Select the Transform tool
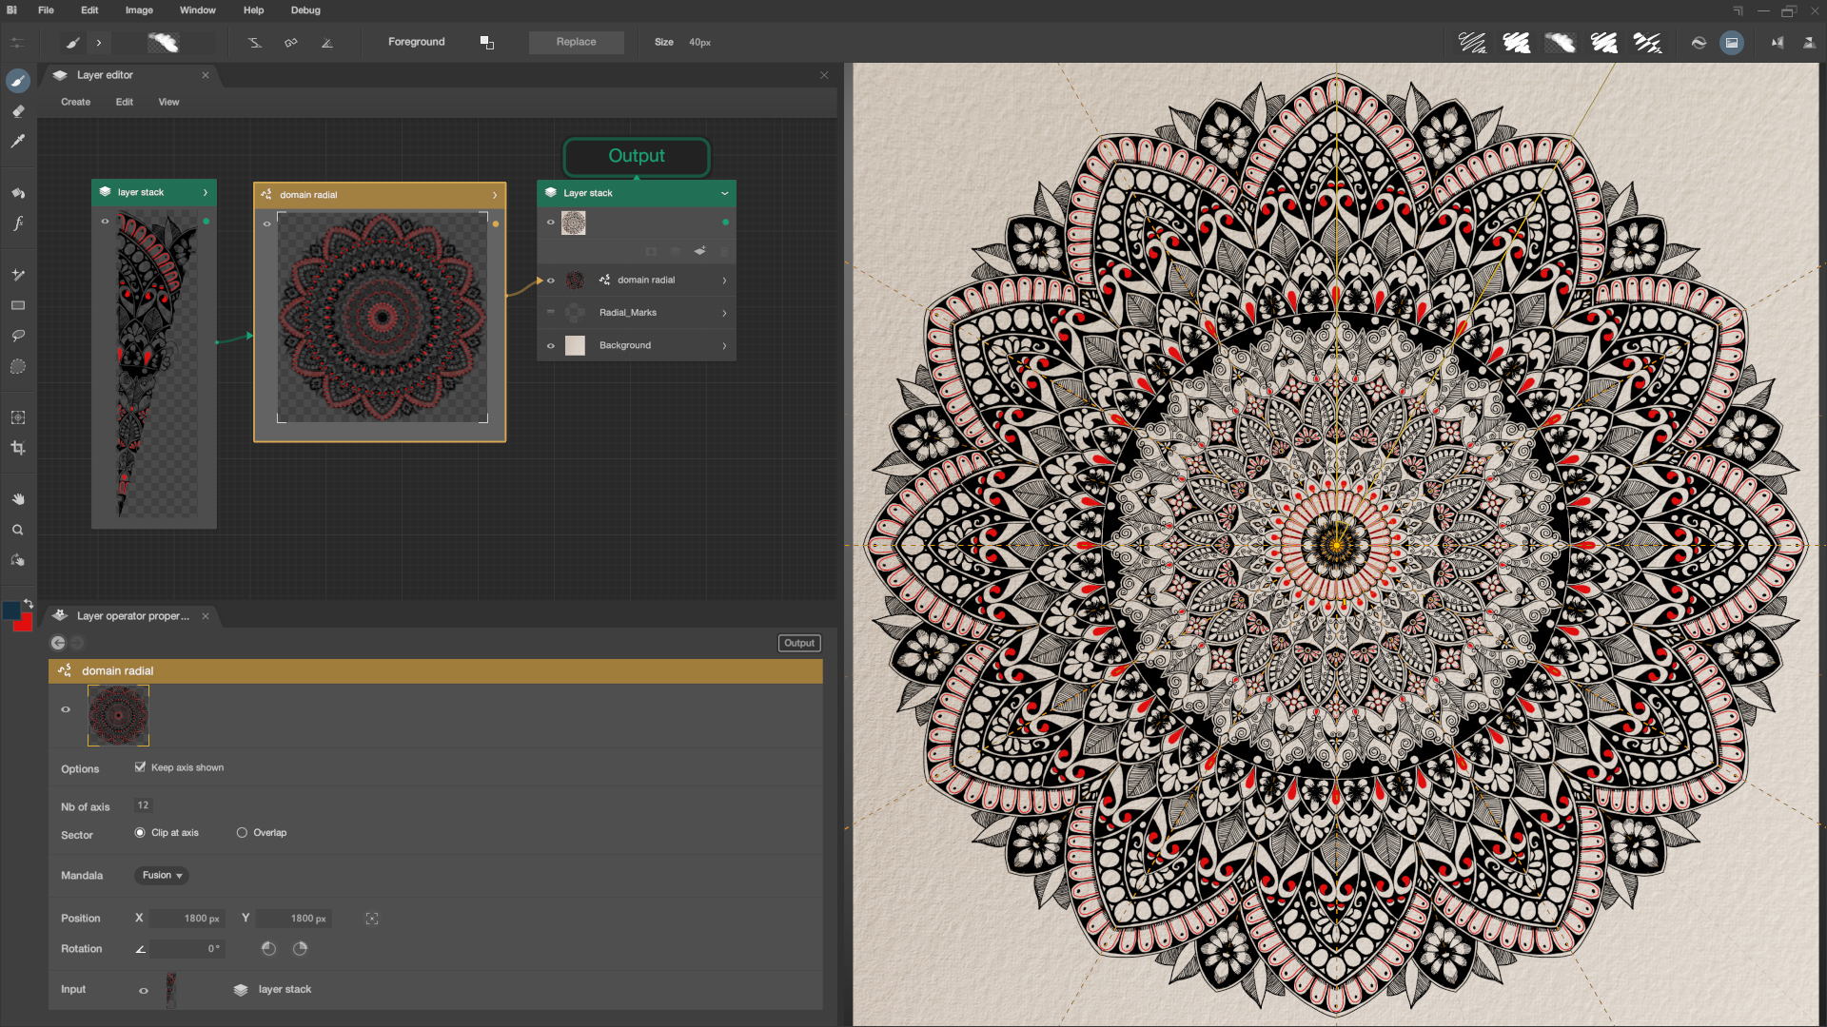Viewport: 1827px width, 1027px height. point(18,417)
